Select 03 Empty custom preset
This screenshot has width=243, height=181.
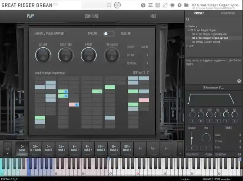coord(206,42)
